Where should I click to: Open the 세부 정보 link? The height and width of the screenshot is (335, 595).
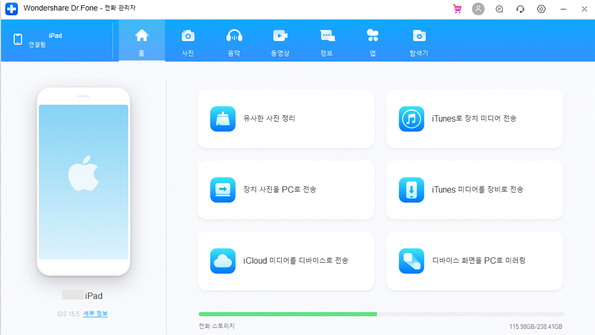pos(95,314)
